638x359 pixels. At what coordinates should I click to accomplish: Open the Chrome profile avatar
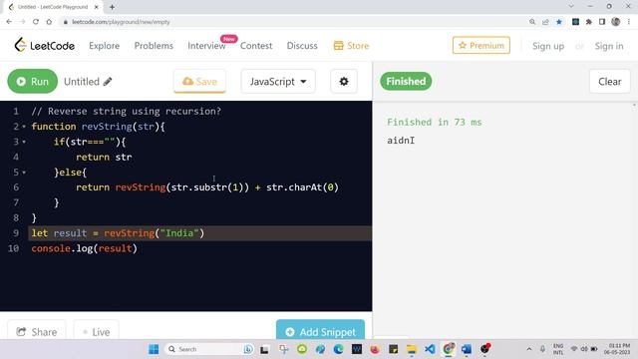click(616, 22)
